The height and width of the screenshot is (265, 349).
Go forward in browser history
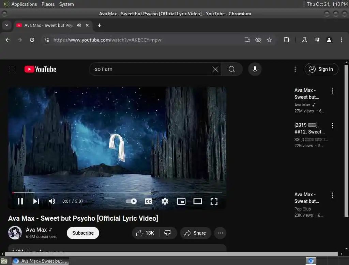point(20,40)
